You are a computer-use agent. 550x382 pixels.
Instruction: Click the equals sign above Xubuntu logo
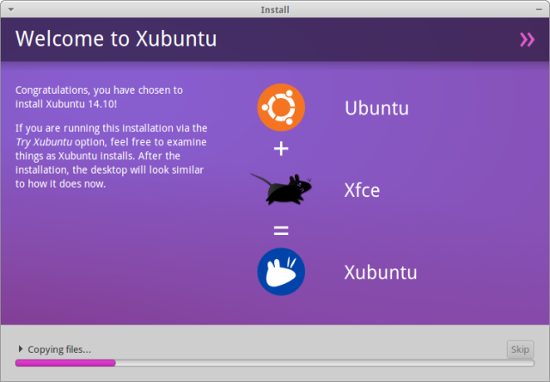tap(281, 231)
